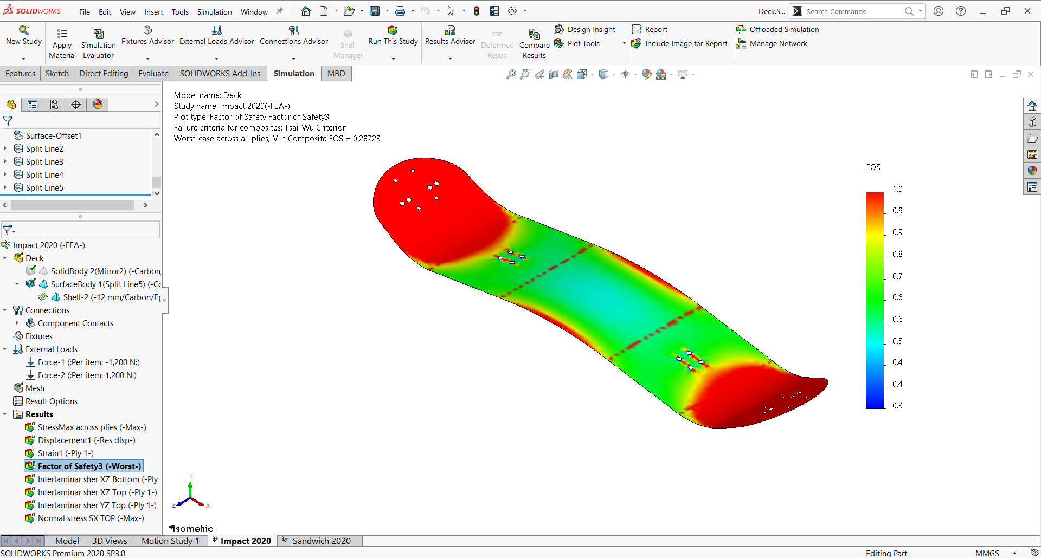Expand the Split Line2 feature

coord(5,149)
